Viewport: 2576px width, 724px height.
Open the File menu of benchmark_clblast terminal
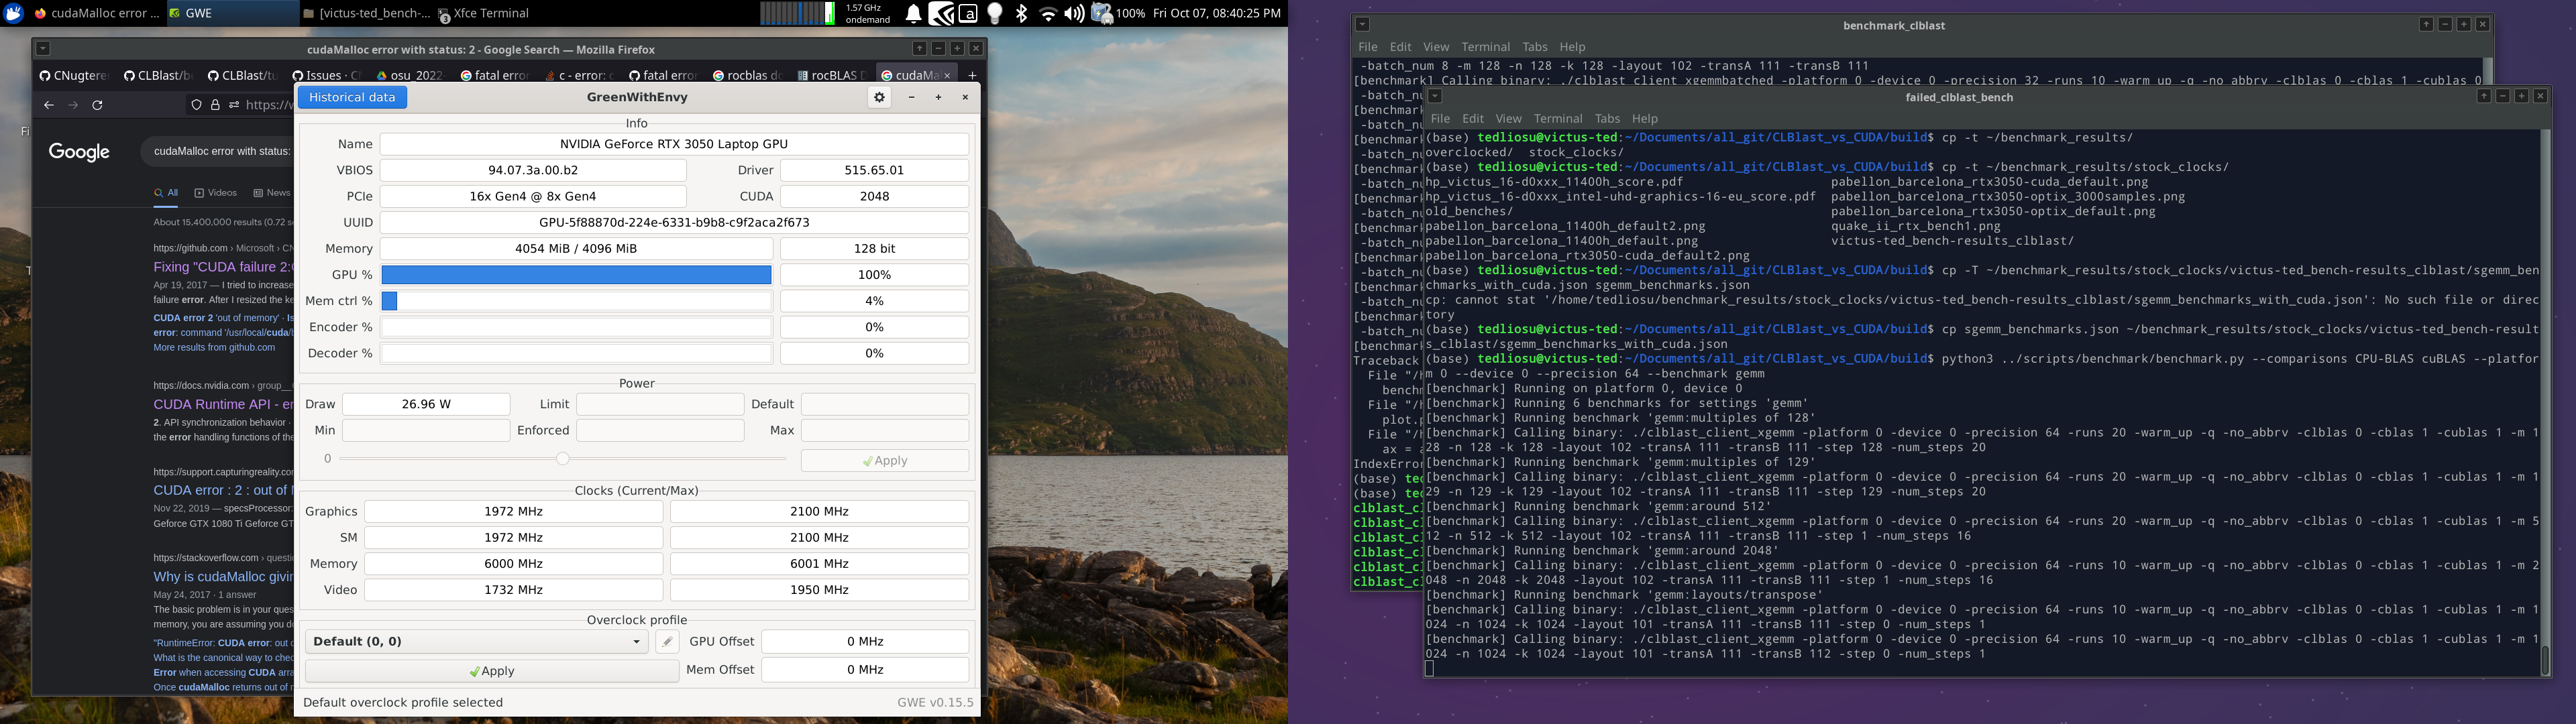point(1367,46)
